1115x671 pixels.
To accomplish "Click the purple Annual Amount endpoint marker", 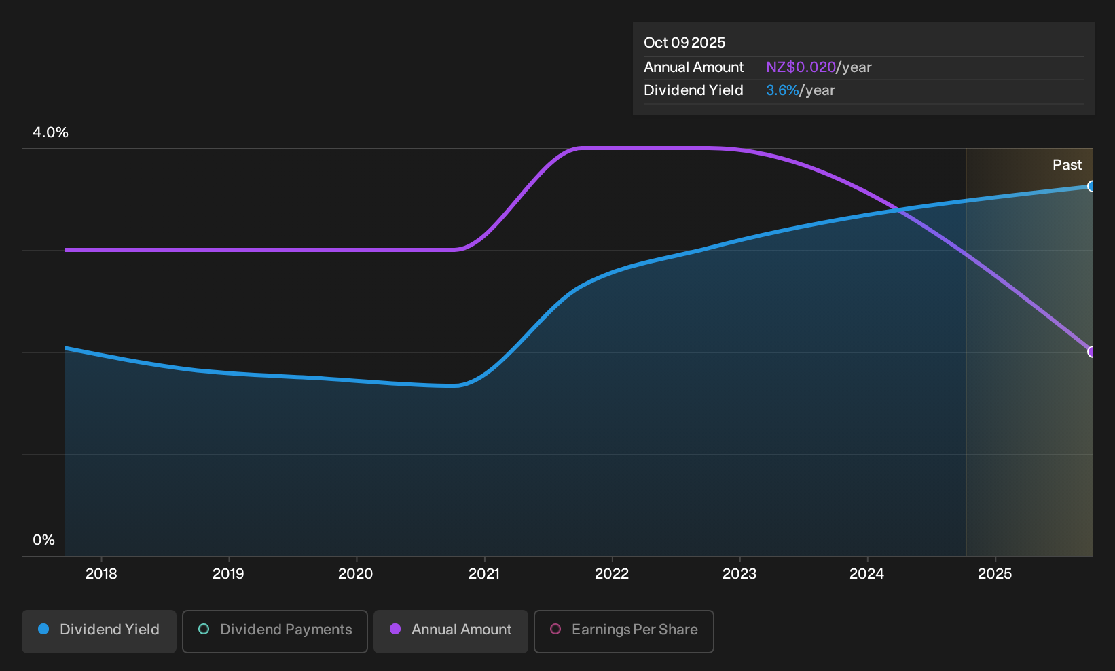I will pos(1092,352).
